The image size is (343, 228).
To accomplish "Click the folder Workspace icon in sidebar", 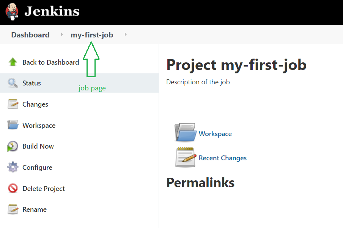I will tap(13, 125).
